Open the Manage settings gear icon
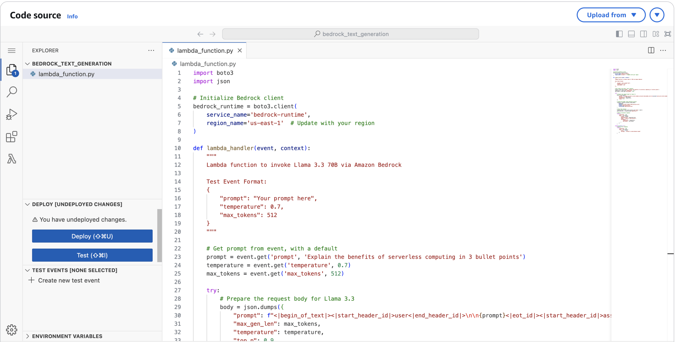The width and height of the screenshot is (677, 342). 12,330
